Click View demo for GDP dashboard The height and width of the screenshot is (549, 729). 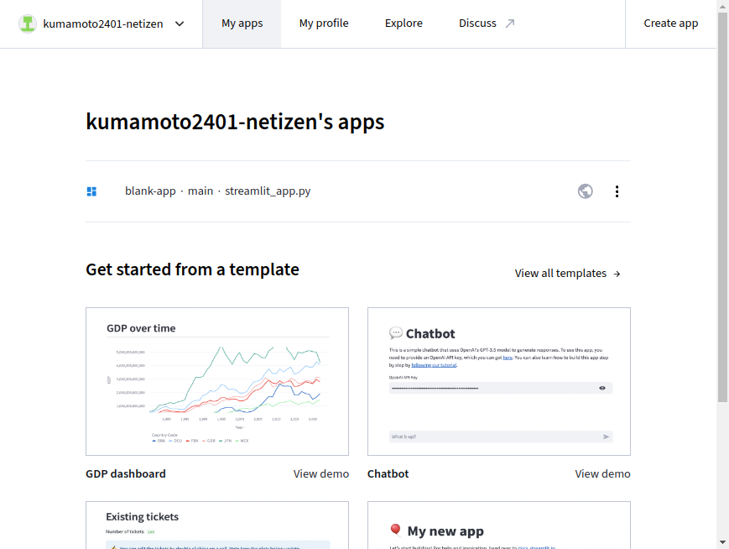click(320, 473)
